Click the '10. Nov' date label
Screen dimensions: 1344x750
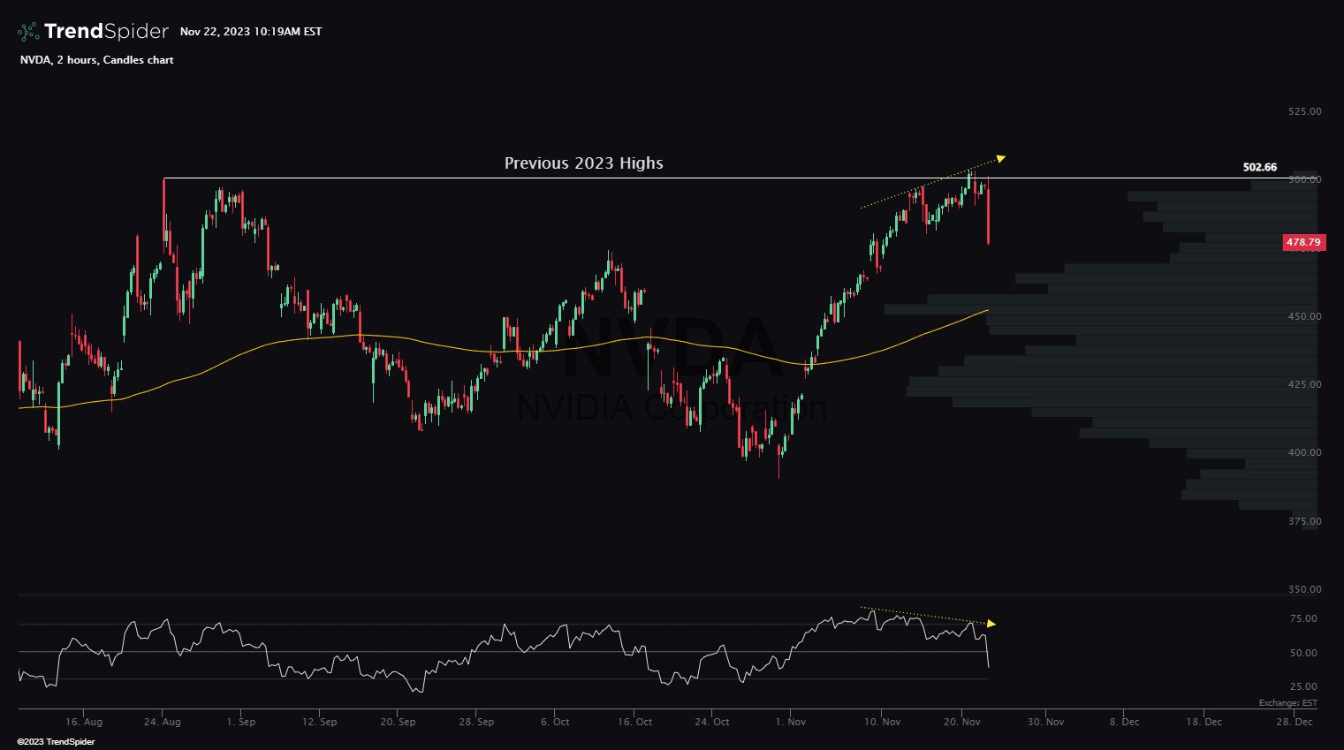pos(883,722)
